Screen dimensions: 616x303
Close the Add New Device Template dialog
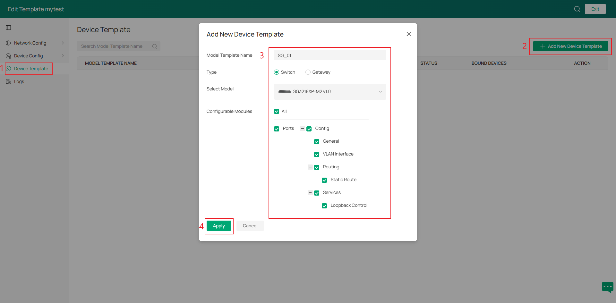(409, 34)
